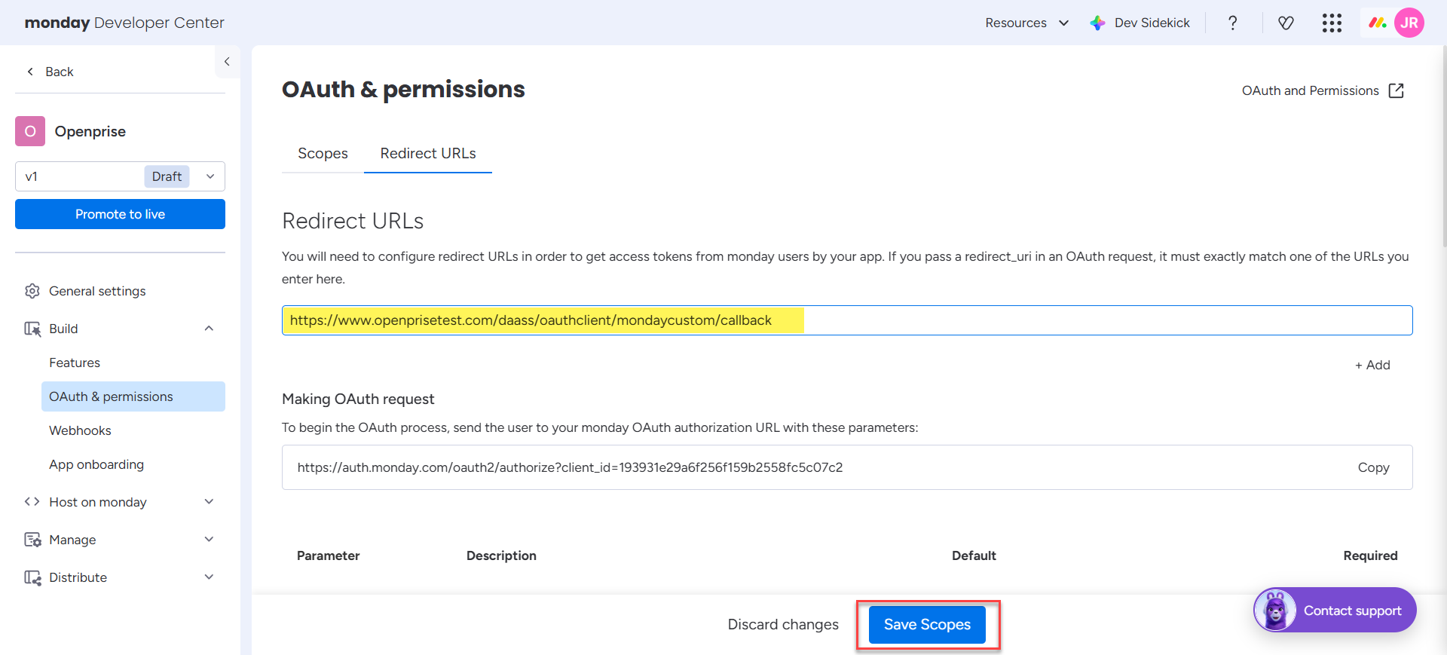
Task: Click Copy next to the authorization URL
Action: 1372,467
